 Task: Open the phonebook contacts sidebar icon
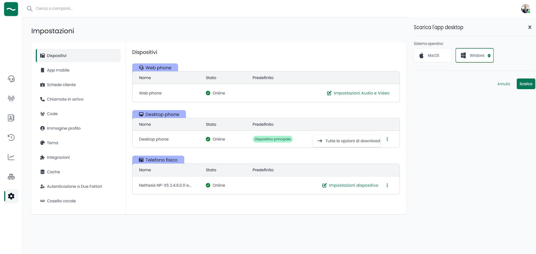tap(11, 118)
